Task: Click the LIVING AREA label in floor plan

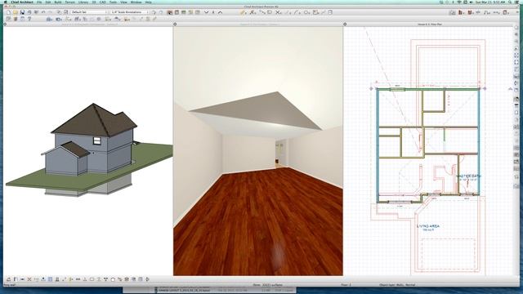Action: [x=428, y=226]
